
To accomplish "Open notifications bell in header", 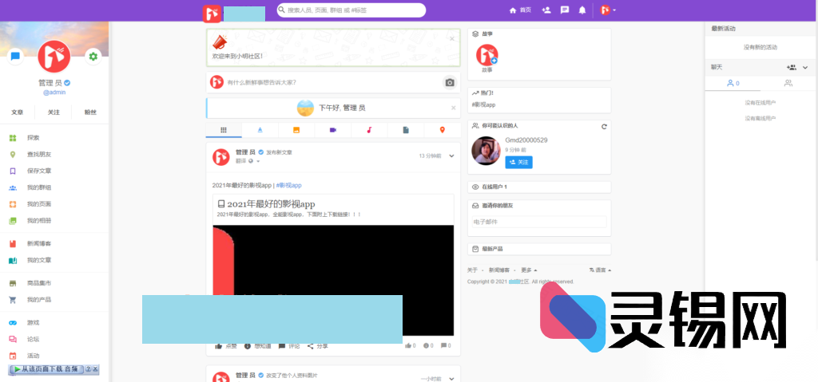I will pyautogui.click(x=582, y=10).
